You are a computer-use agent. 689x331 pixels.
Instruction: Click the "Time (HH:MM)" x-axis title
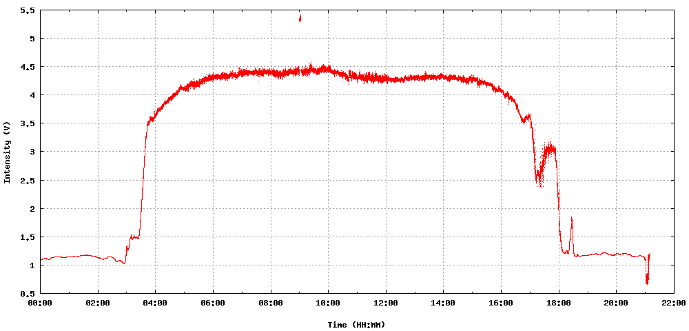click(x=356, y=325)
